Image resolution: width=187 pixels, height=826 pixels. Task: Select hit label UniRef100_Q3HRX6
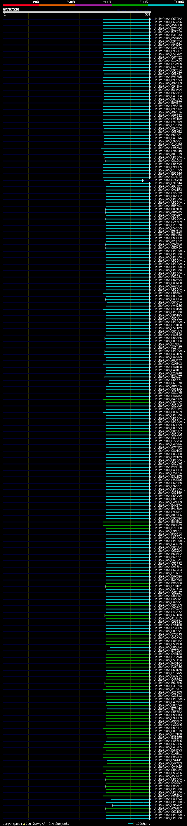(168, 48)
